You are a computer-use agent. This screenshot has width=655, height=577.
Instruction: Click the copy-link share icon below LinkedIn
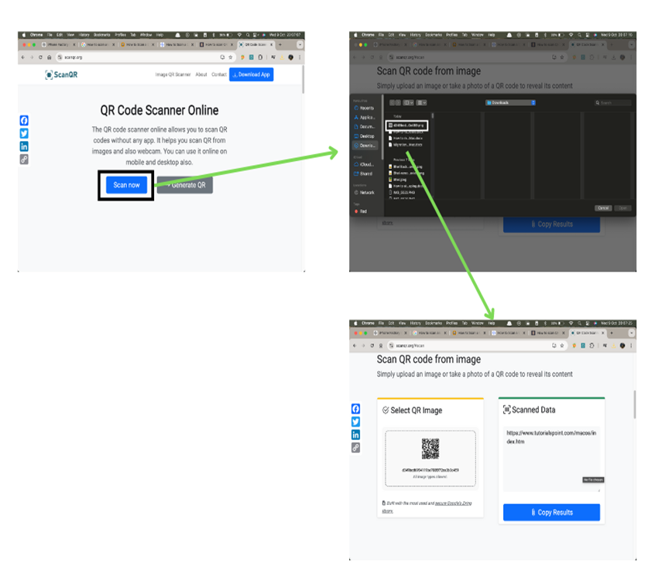(x=24, y=160)
